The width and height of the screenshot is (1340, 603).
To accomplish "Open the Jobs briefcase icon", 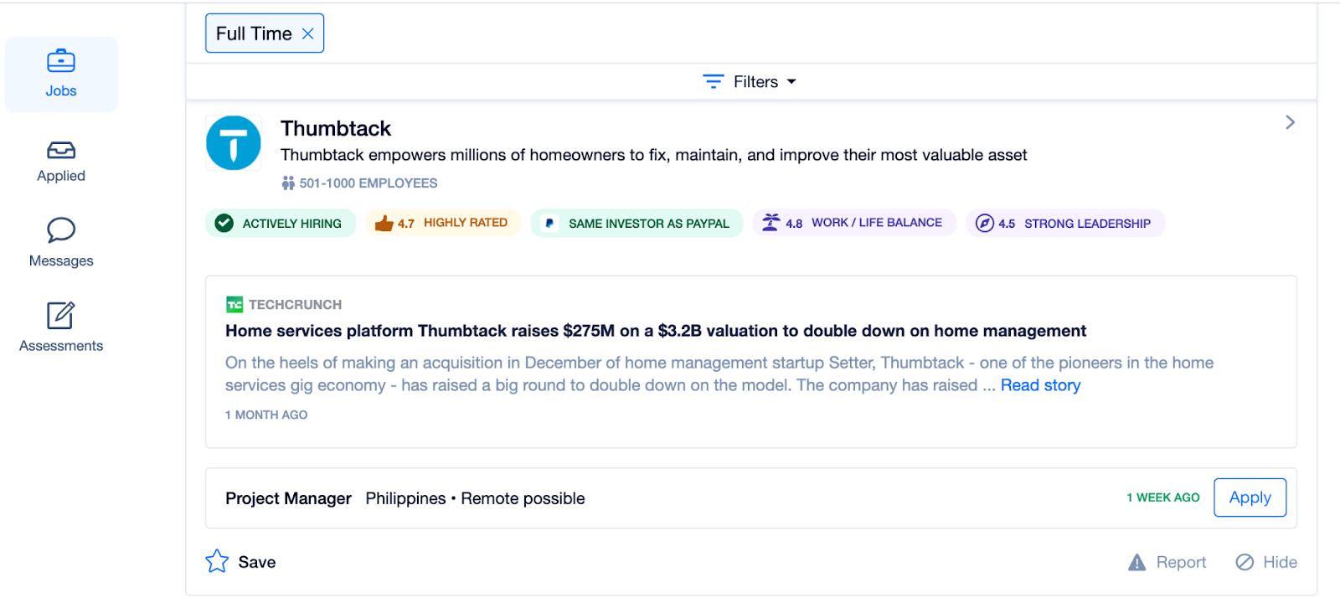I will coord(61,61).
